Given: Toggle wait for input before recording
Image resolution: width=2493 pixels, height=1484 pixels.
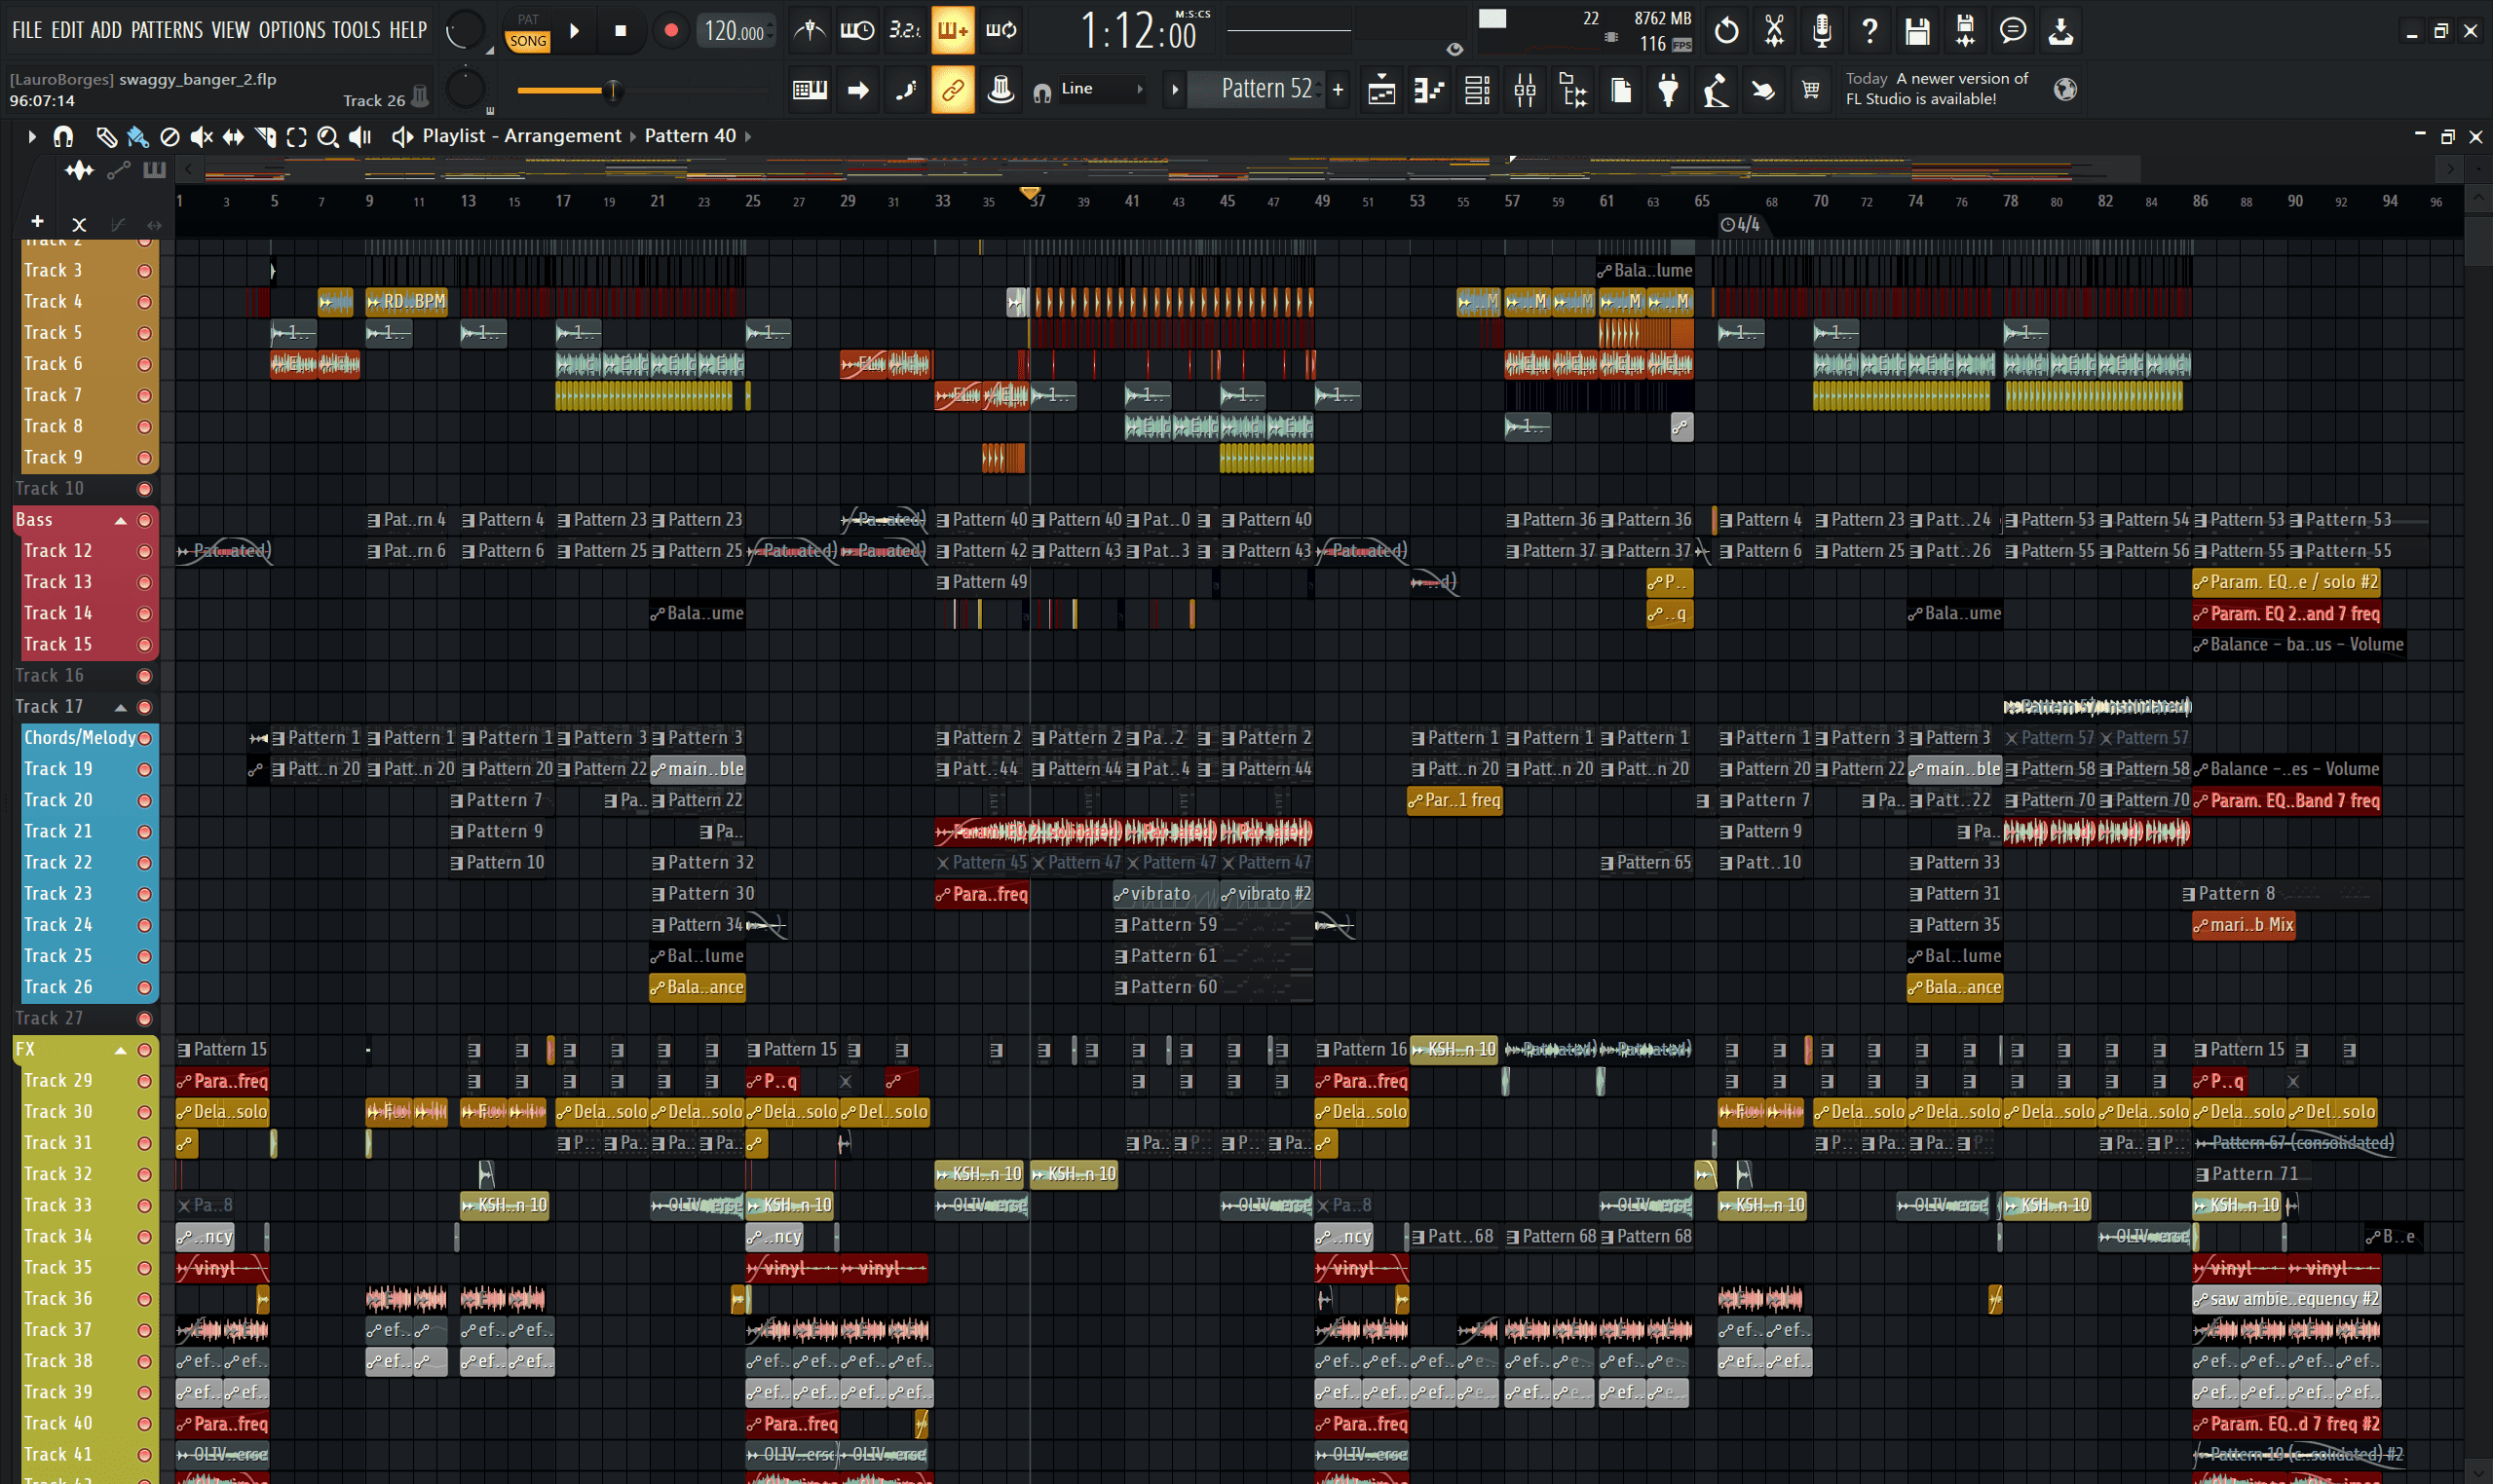Looking at the screenshot, I should (857, 31).
